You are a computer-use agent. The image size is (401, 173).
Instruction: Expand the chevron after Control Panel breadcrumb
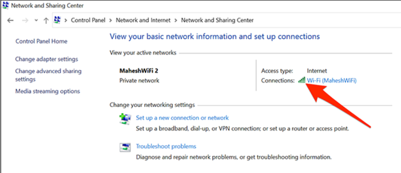pyautogui.click(x=110, y=20)
